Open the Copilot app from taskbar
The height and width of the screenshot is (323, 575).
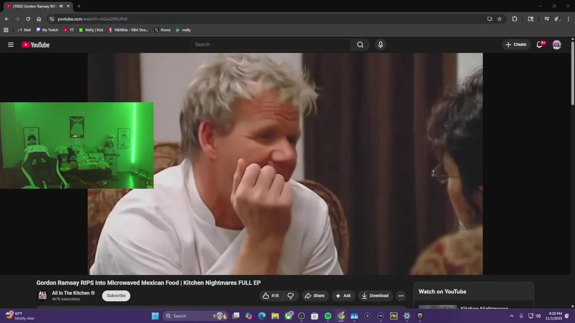pos(249,316)
